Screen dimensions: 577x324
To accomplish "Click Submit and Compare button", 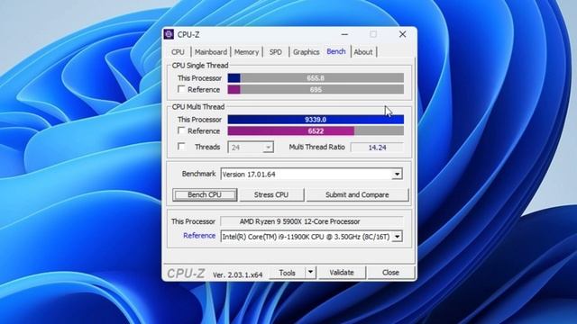I will (357, 194).
